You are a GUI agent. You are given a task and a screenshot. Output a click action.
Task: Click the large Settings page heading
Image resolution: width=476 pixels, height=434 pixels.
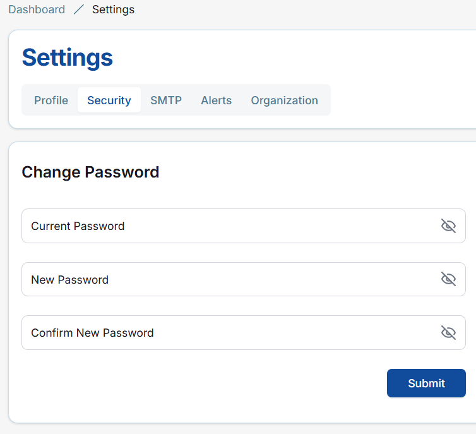[68, 57]
